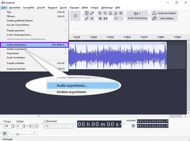Click the Taktart numerator field
This screenshot has width=190, height=141.
(19, 126)
